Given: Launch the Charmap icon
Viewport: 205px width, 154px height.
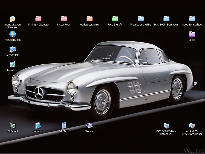Looking at the screenshot, I should point(89,126).
